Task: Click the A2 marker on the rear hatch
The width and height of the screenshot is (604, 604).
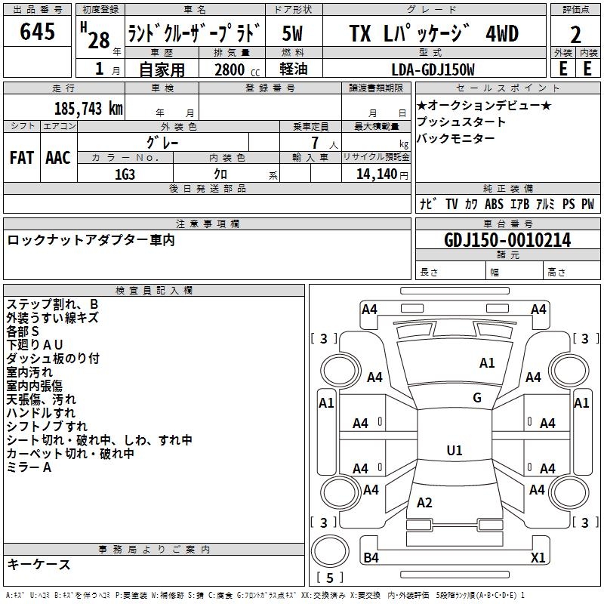Action: point(424,503)
